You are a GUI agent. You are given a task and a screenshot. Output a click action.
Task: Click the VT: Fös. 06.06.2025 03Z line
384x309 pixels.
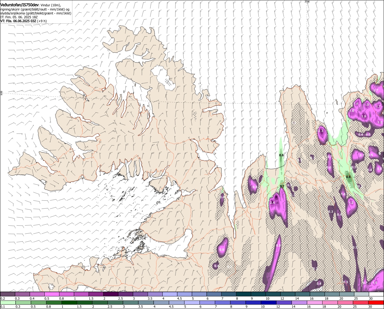point(18,21)
